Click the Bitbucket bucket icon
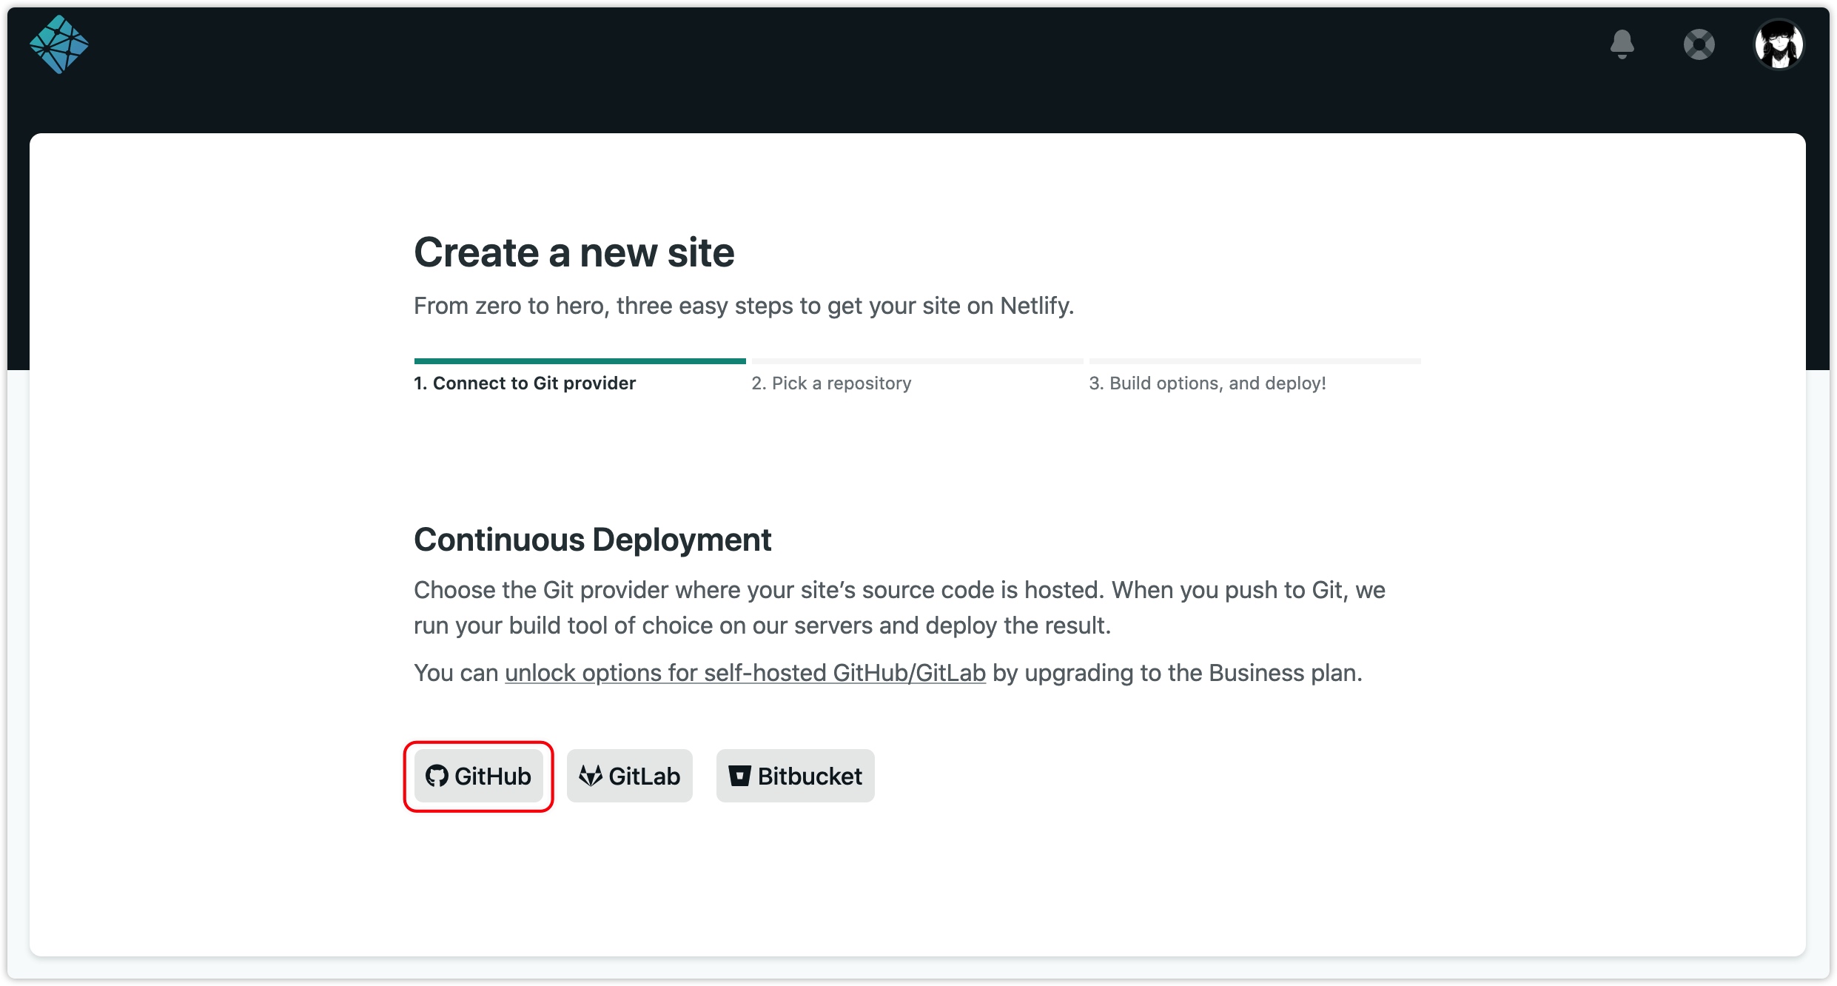This screenshot has width=1837, height=986. point(740,776)
